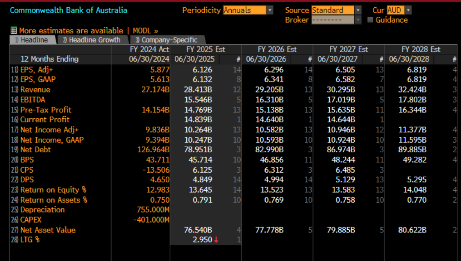Select the CAPEX row label
This screenshot has height=261, width=461.
31,220
